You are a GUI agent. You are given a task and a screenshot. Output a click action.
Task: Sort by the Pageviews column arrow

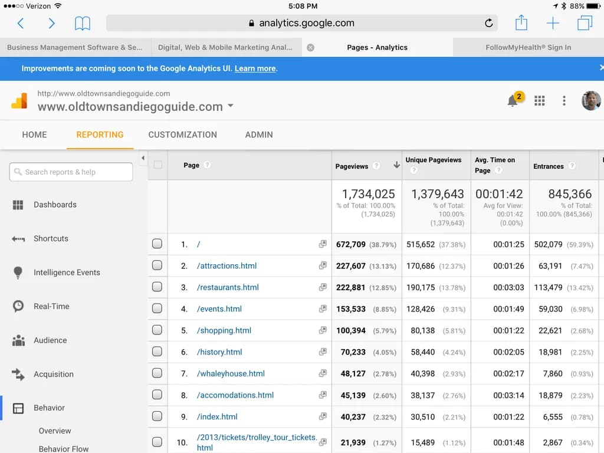(396, 165)
